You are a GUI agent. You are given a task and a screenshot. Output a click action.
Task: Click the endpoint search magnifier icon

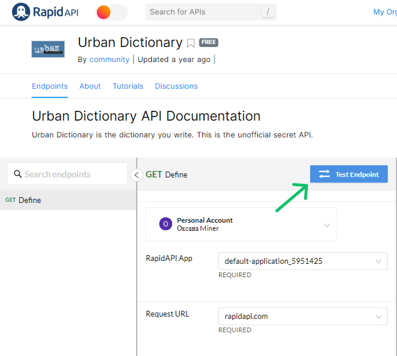click(x=18, y=174)
